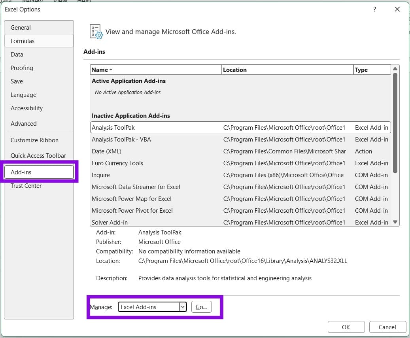Viewport: 410px width, 338px height.
Task: Close the Excel Options dialog
Action: tap(397, 9)
